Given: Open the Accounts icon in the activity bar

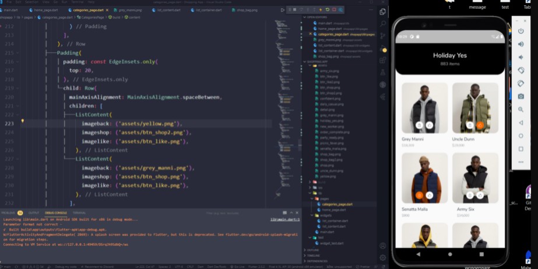Looking at the screenshot, I should point(383,246).
